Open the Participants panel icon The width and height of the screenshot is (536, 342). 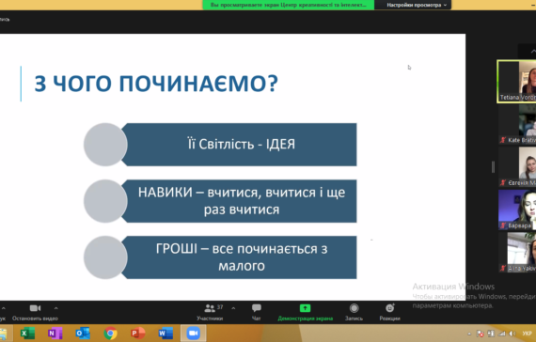tap(210, 308)
